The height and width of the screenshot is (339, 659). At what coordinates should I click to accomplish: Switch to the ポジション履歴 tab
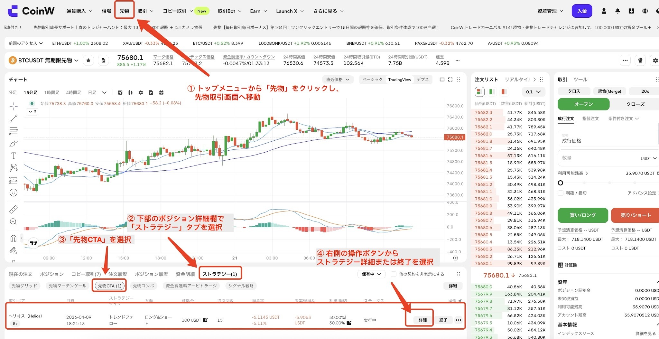click(x=152, y=274)
